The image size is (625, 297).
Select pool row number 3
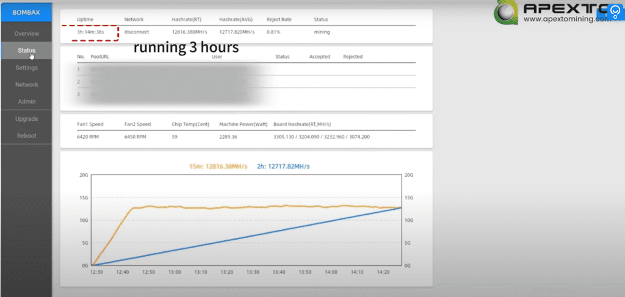[x=79, y=94]
